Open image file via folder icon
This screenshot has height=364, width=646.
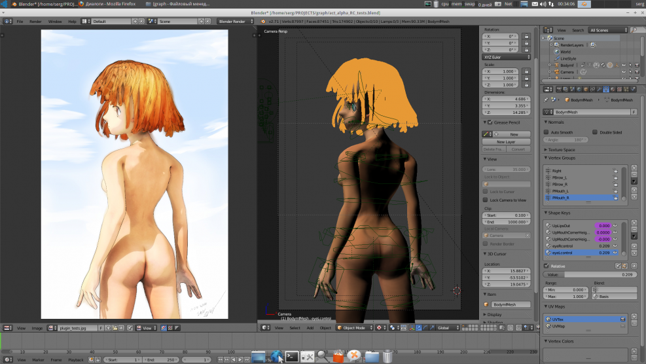[115, 328]
